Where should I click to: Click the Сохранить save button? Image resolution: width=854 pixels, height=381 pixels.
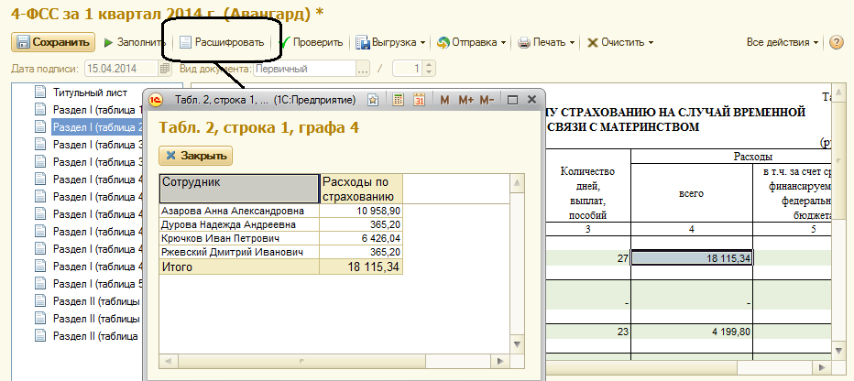point(52,42)
